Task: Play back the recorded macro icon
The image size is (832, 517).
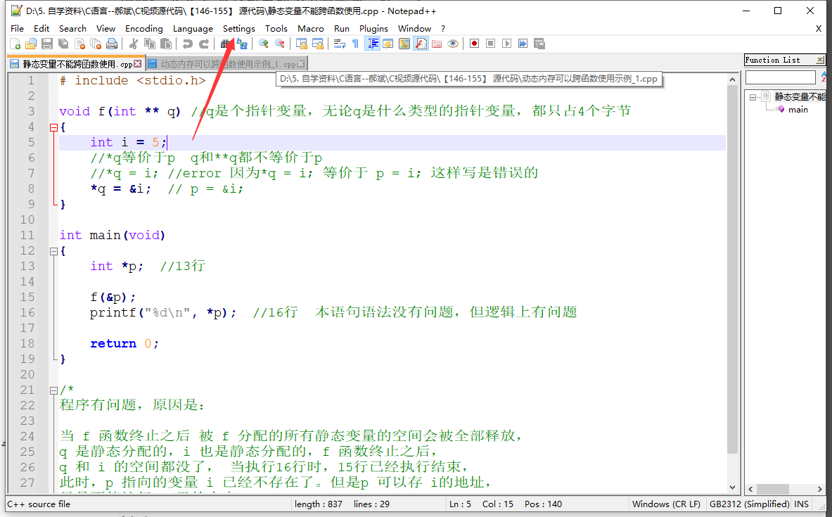Action: pyautogui.click(x=507, y=44)
